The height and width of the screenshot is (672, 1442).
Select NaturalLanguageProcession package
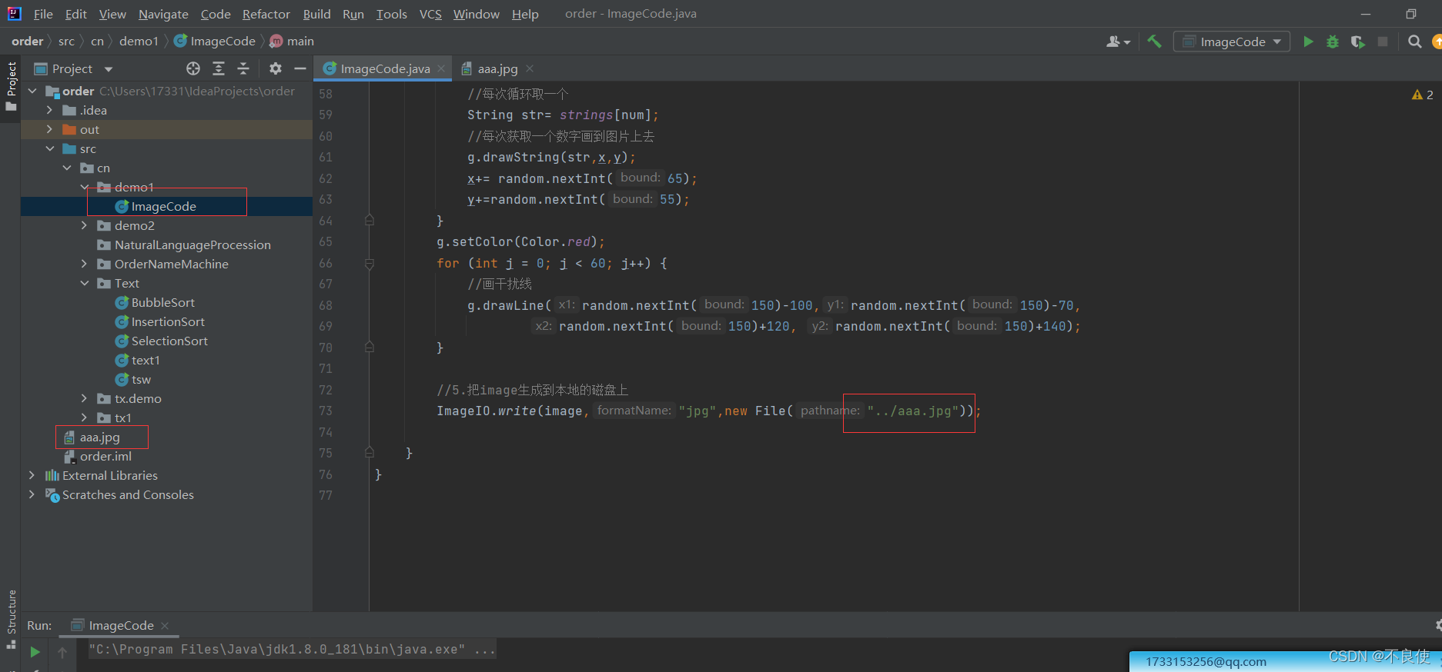pyautogui.click(x=192, y=245)
